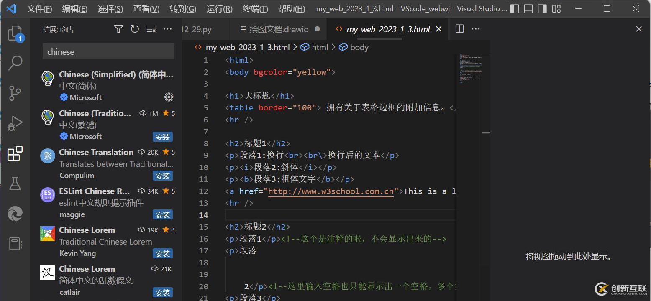Switch to the partially visible .py tab

click(206, 29)
